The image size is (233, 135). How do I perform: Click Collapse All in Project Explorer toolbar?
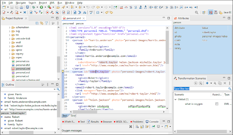(x=37, y=23)
